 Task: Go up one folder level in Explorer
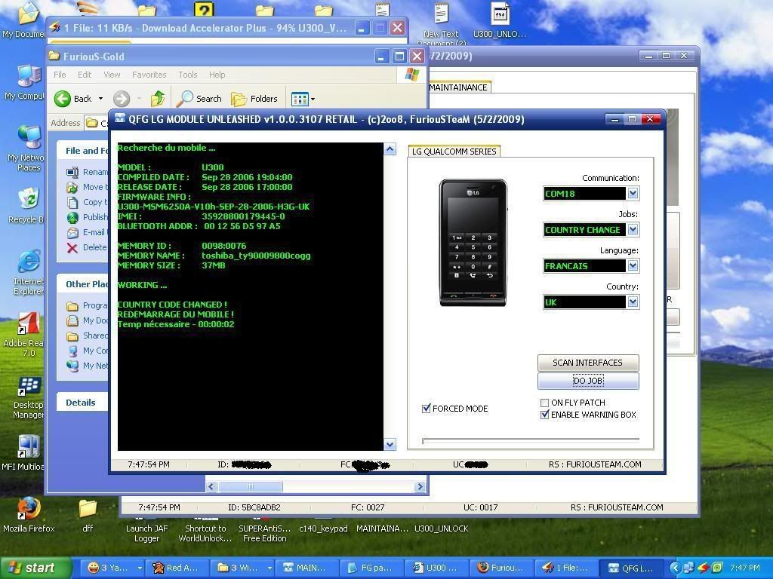click(x=157, y=99)
